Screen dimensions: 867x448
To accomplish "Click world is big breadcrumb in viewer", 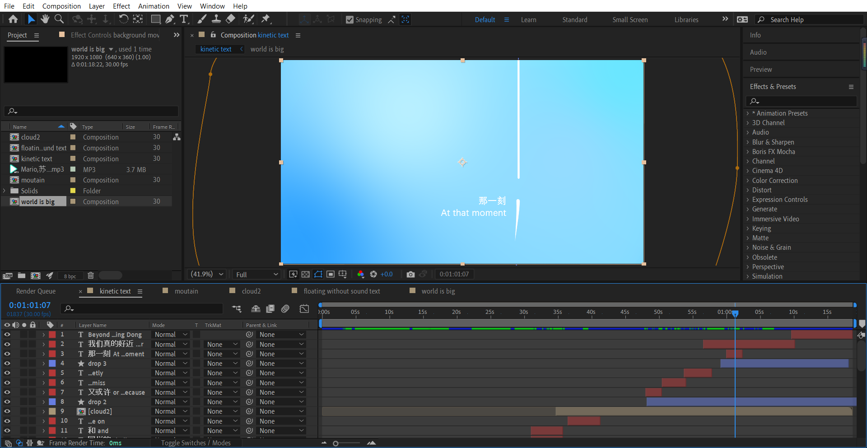I will point(267,49).
